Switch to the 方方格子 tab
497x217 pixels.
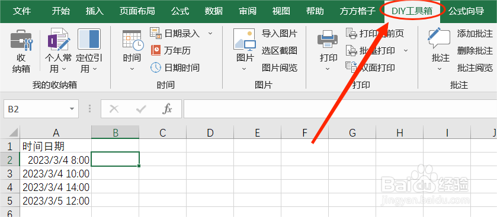357,11
